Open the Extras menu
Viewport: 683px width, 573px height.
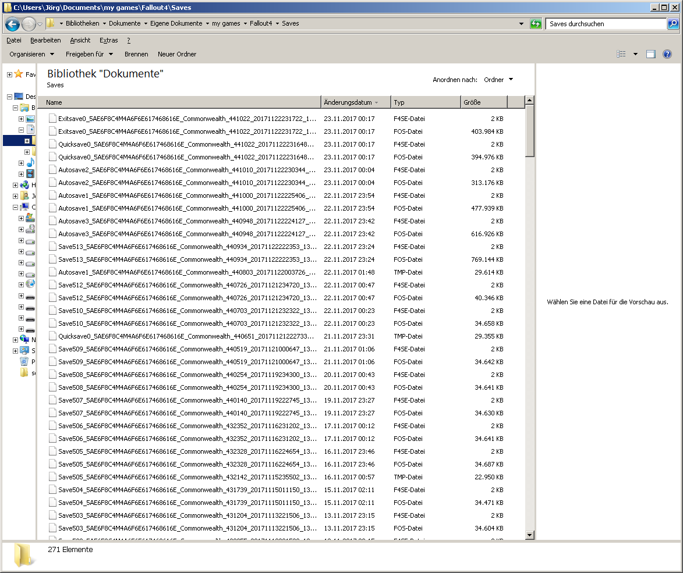pos(108,40)
